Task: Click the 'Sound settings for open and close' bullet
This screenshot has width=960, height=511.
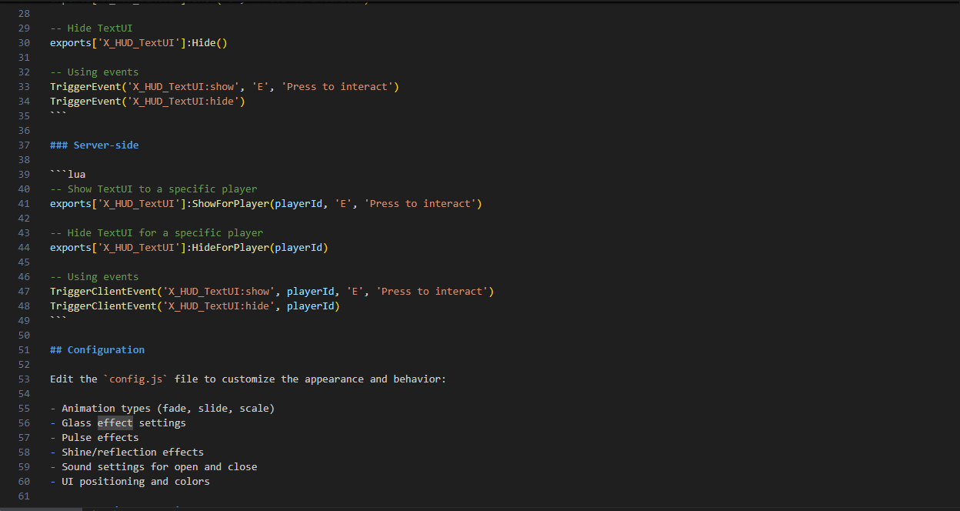Action: pyautogui.click(x=154, y=466)
